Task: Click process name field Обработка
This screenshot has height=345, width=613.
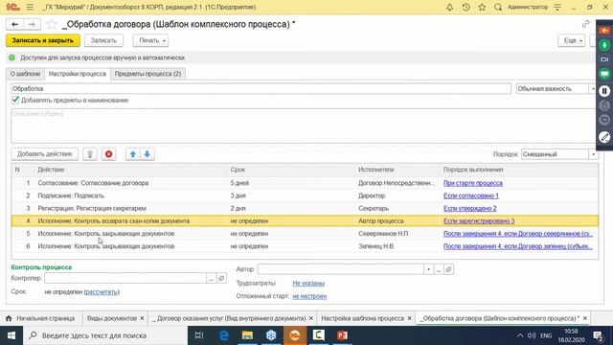Action: (261, 89)
